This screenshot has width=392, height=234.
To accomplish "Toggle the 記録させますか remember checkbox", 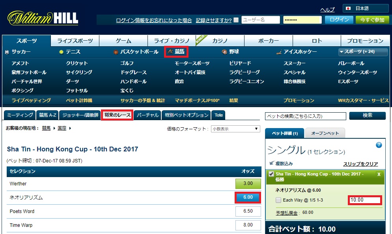I will [x=236, y=20].
